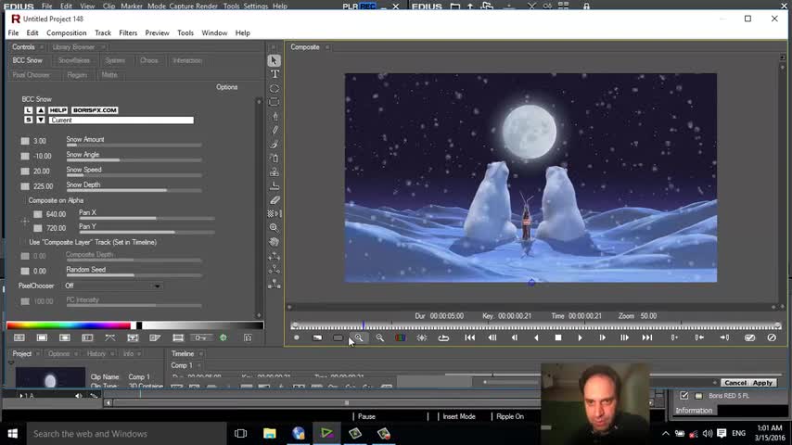792x445 pixels.
Task: Step back one frame
Action: pyautogui.click(x=514, y=337)
